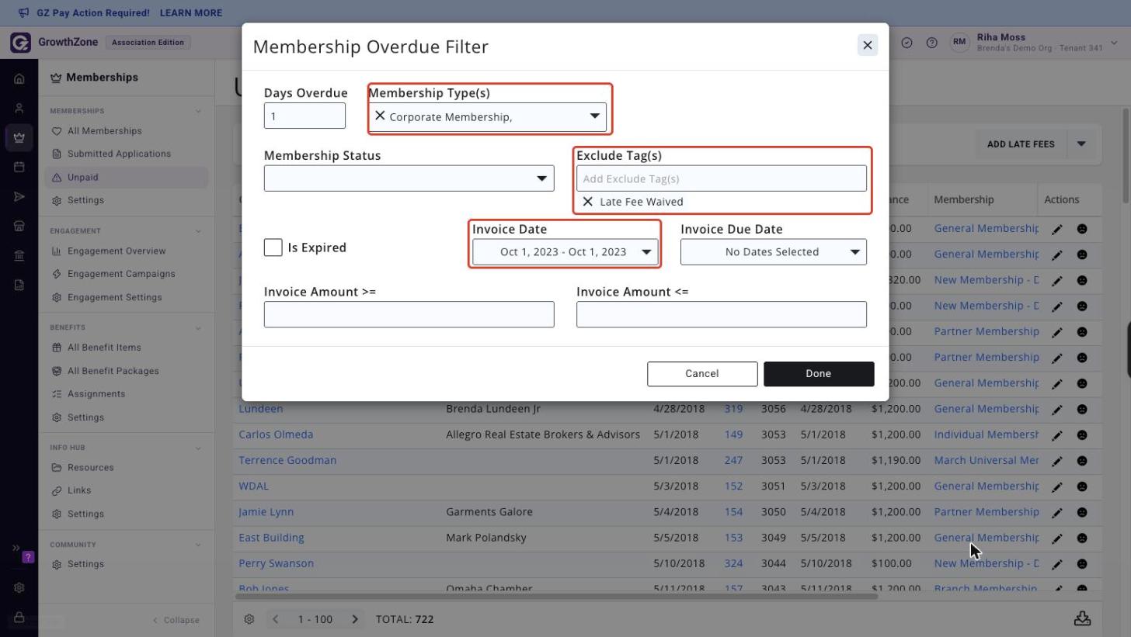
Task: Open the East Building contact link
Action: 271,538
